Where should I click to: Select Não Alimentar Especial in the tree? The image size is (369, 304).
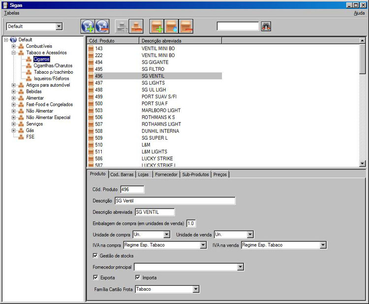(48, 118)
